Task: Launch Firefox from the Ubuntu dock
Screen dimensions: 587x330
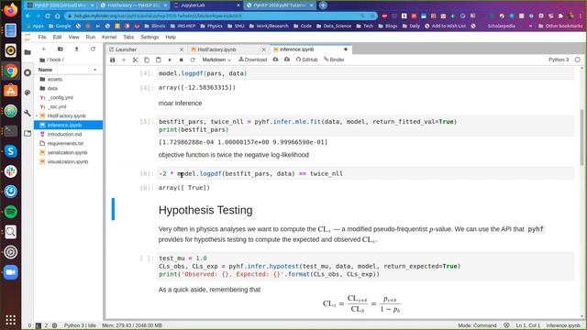Action: [10, 10]
